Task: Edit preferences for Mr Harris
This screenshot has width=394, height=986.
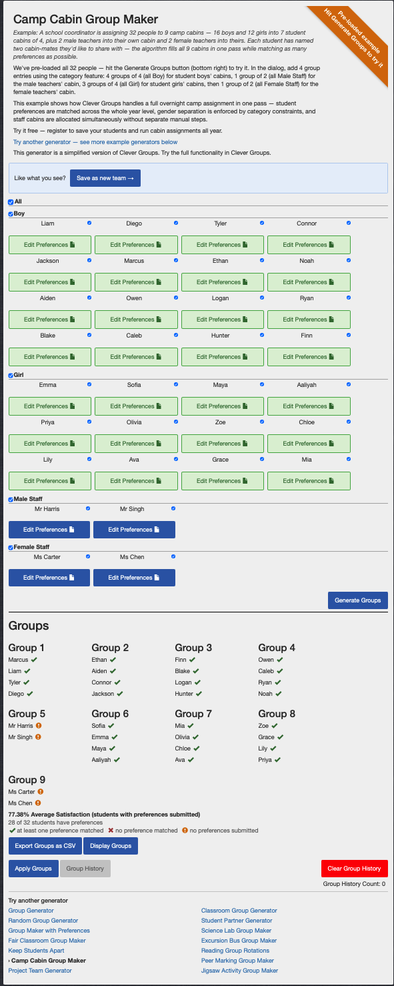Action: click(x=49, y=530)
